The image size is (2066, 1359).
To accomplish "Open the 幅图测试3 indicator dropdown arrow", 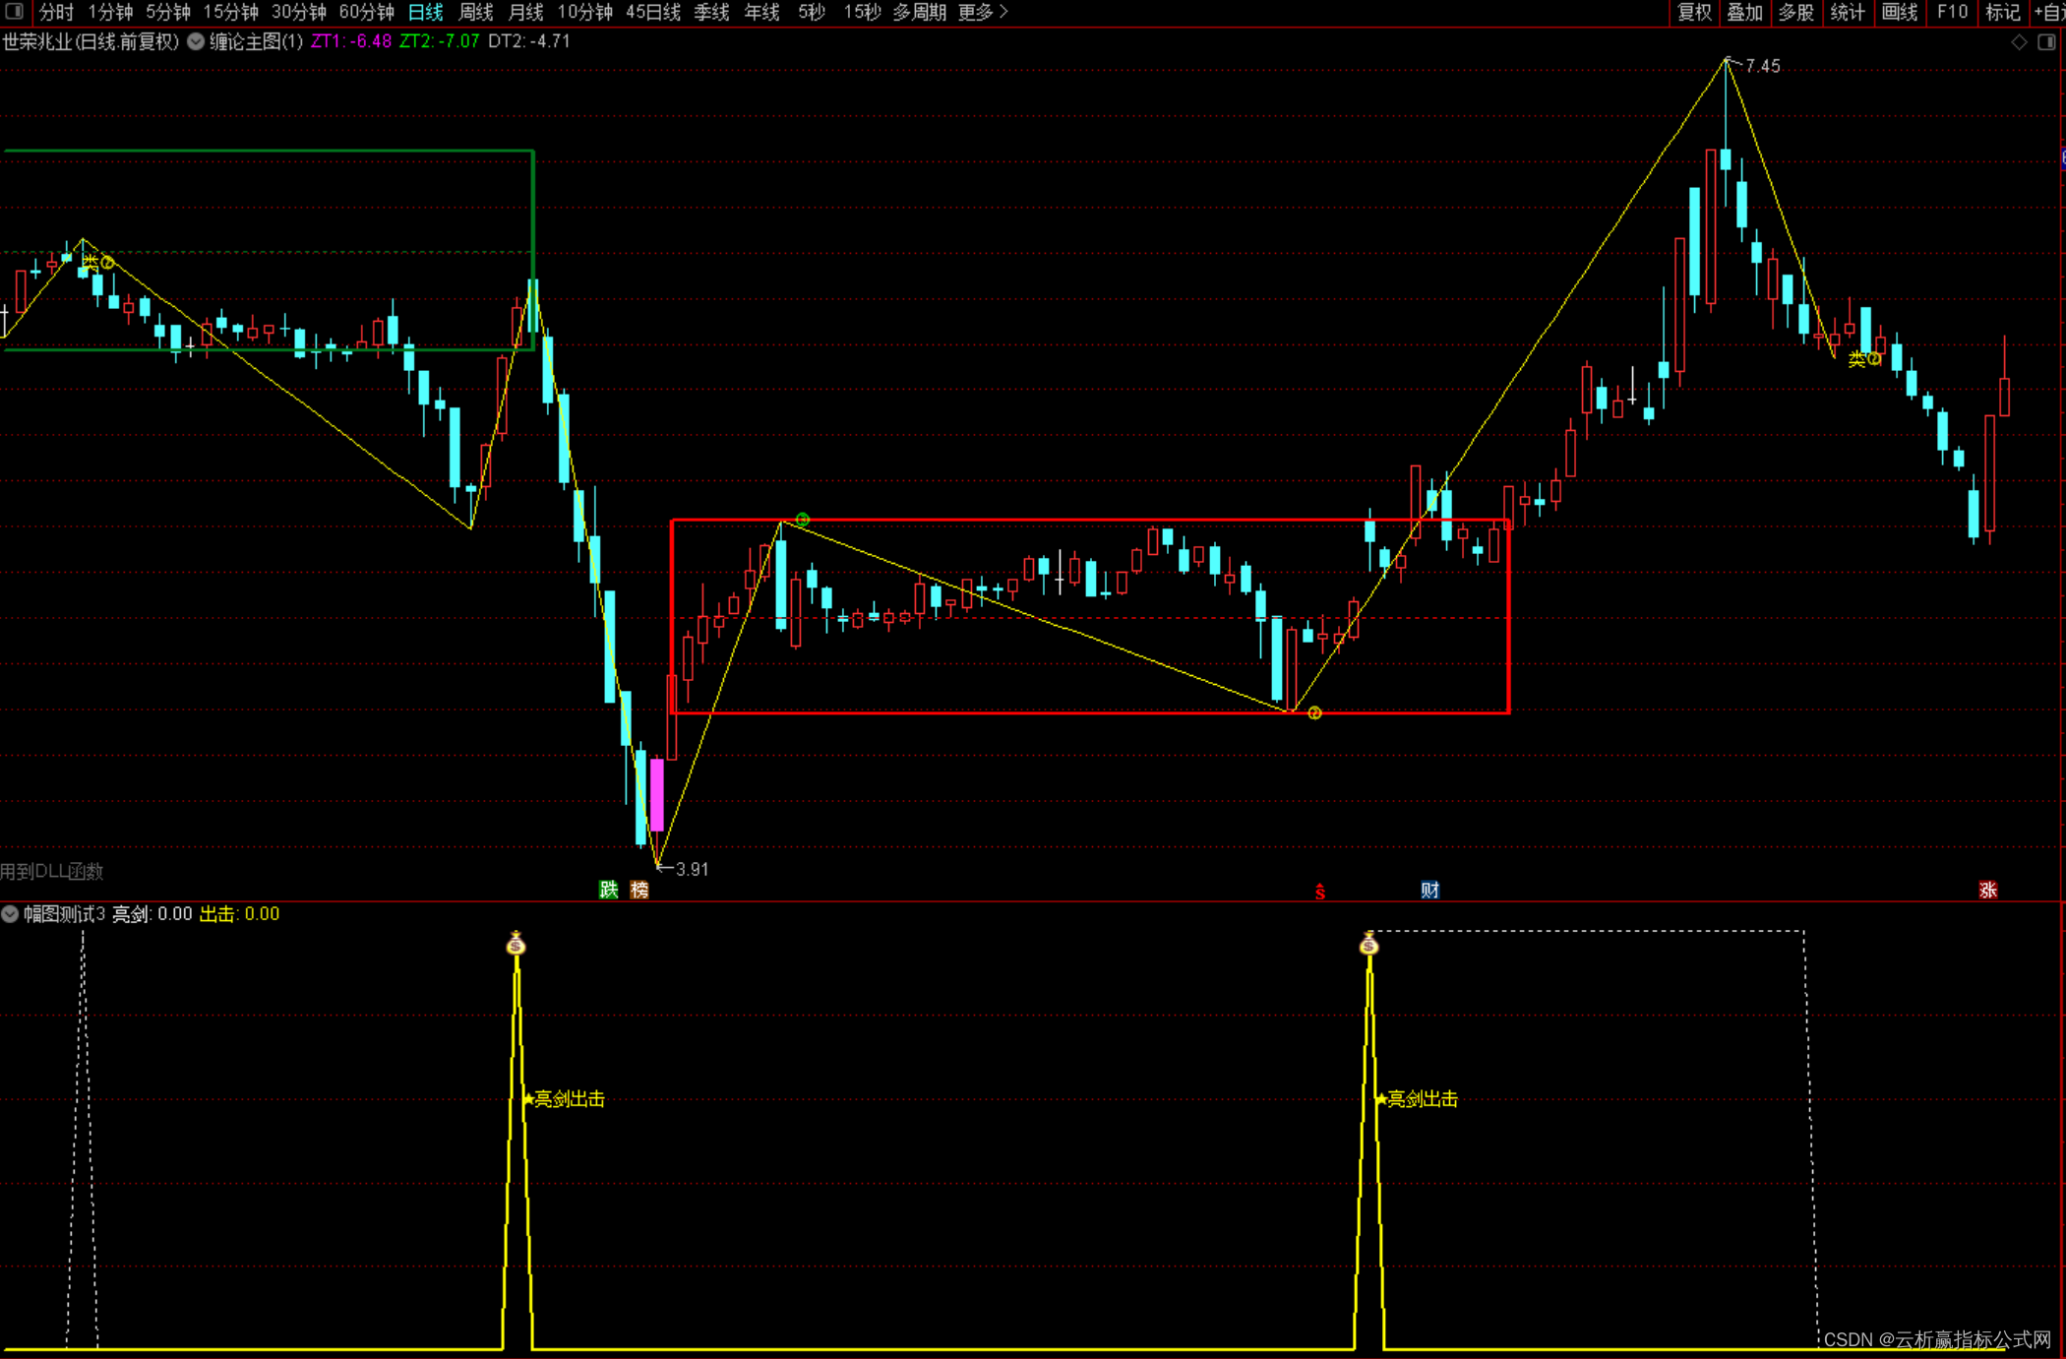I will [x=10, y=913].
